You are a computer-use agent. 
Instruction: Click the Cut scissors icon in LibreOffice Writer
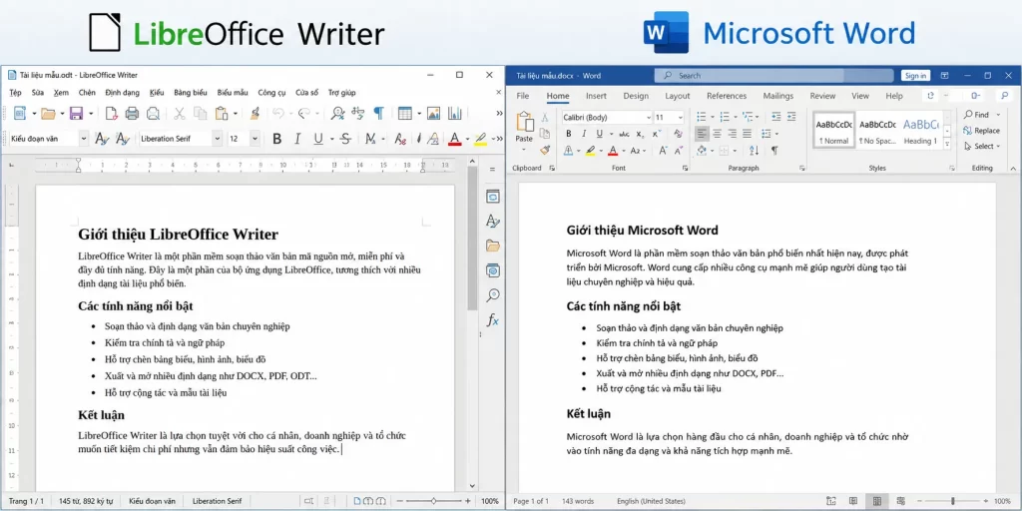point(180,114)
